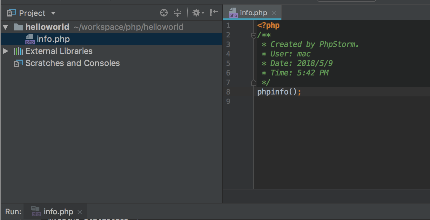The height and width of the screenshot is (220, 430).
Task: Click the Project view icon in panel header
Action: (11, 13)
